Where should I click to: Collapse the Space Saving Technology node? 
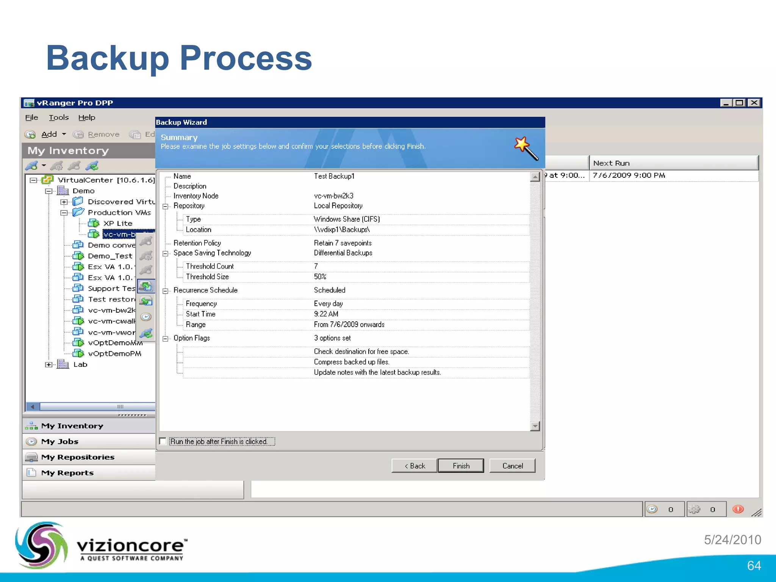click(166, 253)
